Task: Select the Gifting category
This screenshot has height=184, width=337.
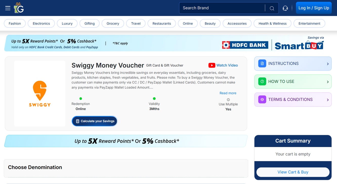Action: pyautogui.click(x=90, y=24)
